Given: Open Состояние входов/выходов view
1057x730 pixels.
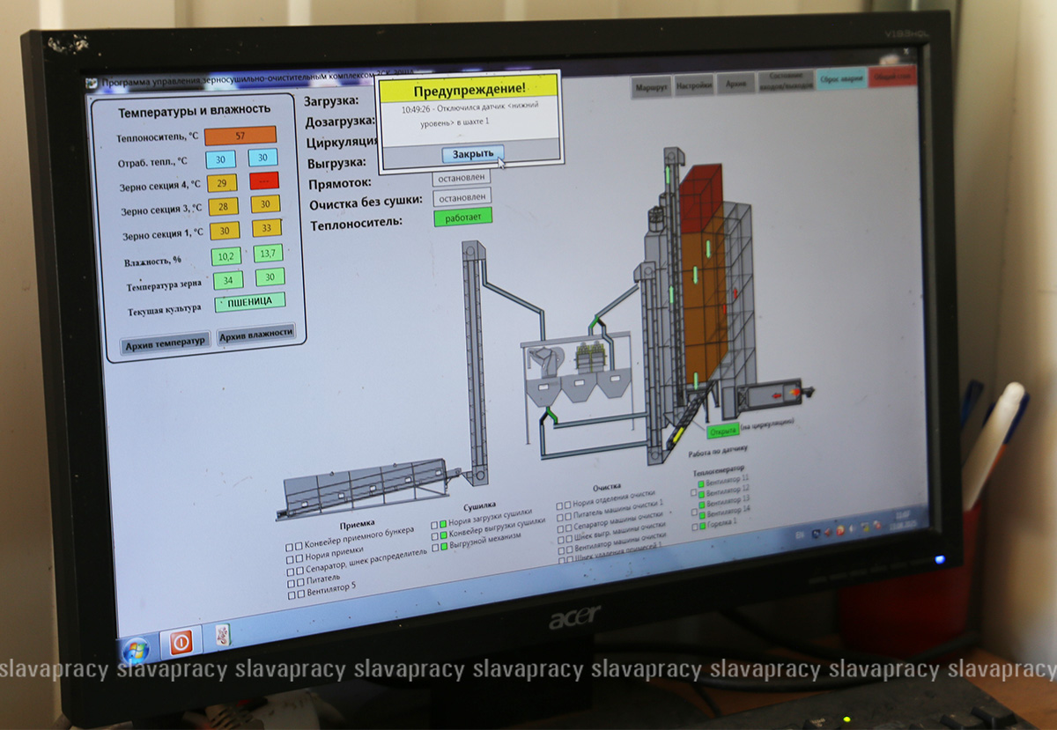Looking at the screenshot, I should click(x=785, y=81).
